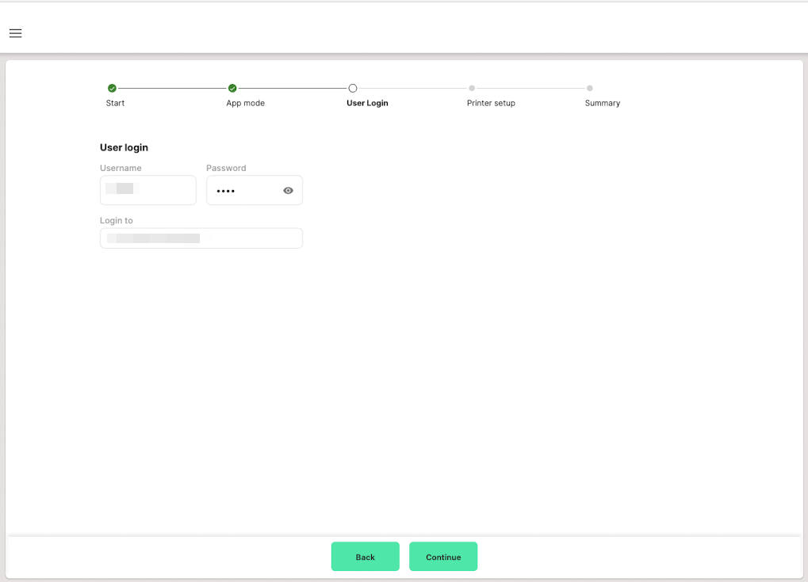The image size is (808, 582).
Task: Click the Login to address field
Action: click(x=201, y=238)
